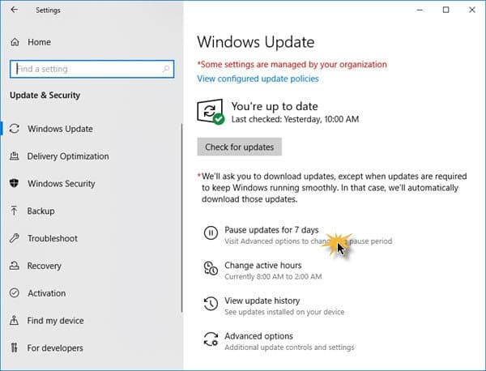Click the Check for updates button

[239, 147]
